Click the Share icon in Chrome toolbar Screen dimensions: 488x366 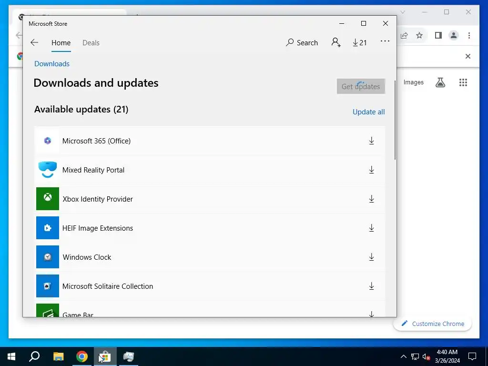404,35
